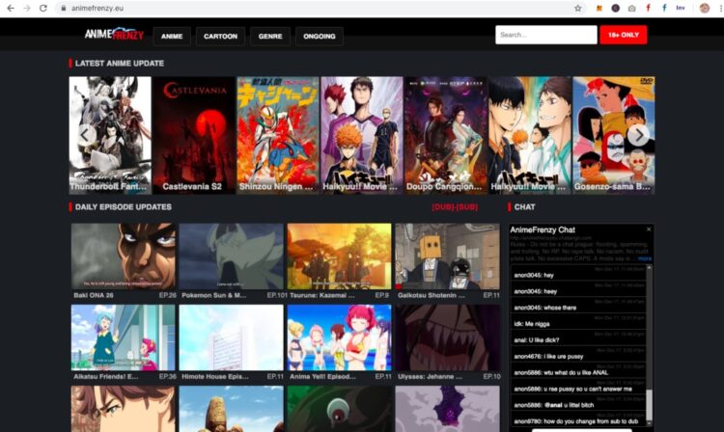724x432 pixels.
Task: Open the Inv extension icon
Action: (681, 8)
